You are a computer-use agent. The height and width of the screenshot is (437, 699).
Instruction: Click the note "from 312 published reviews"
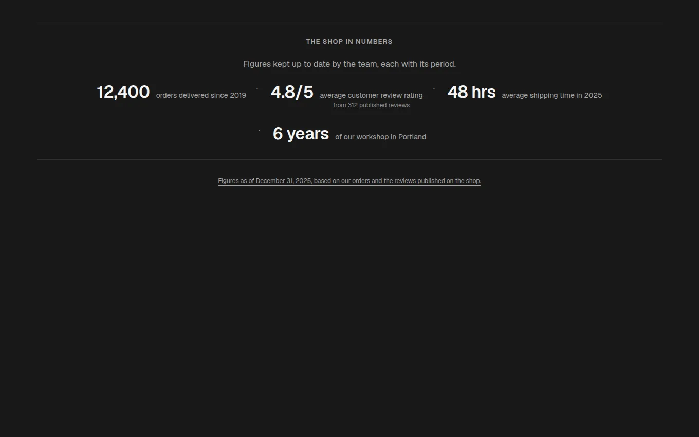[x=371, y=105]
